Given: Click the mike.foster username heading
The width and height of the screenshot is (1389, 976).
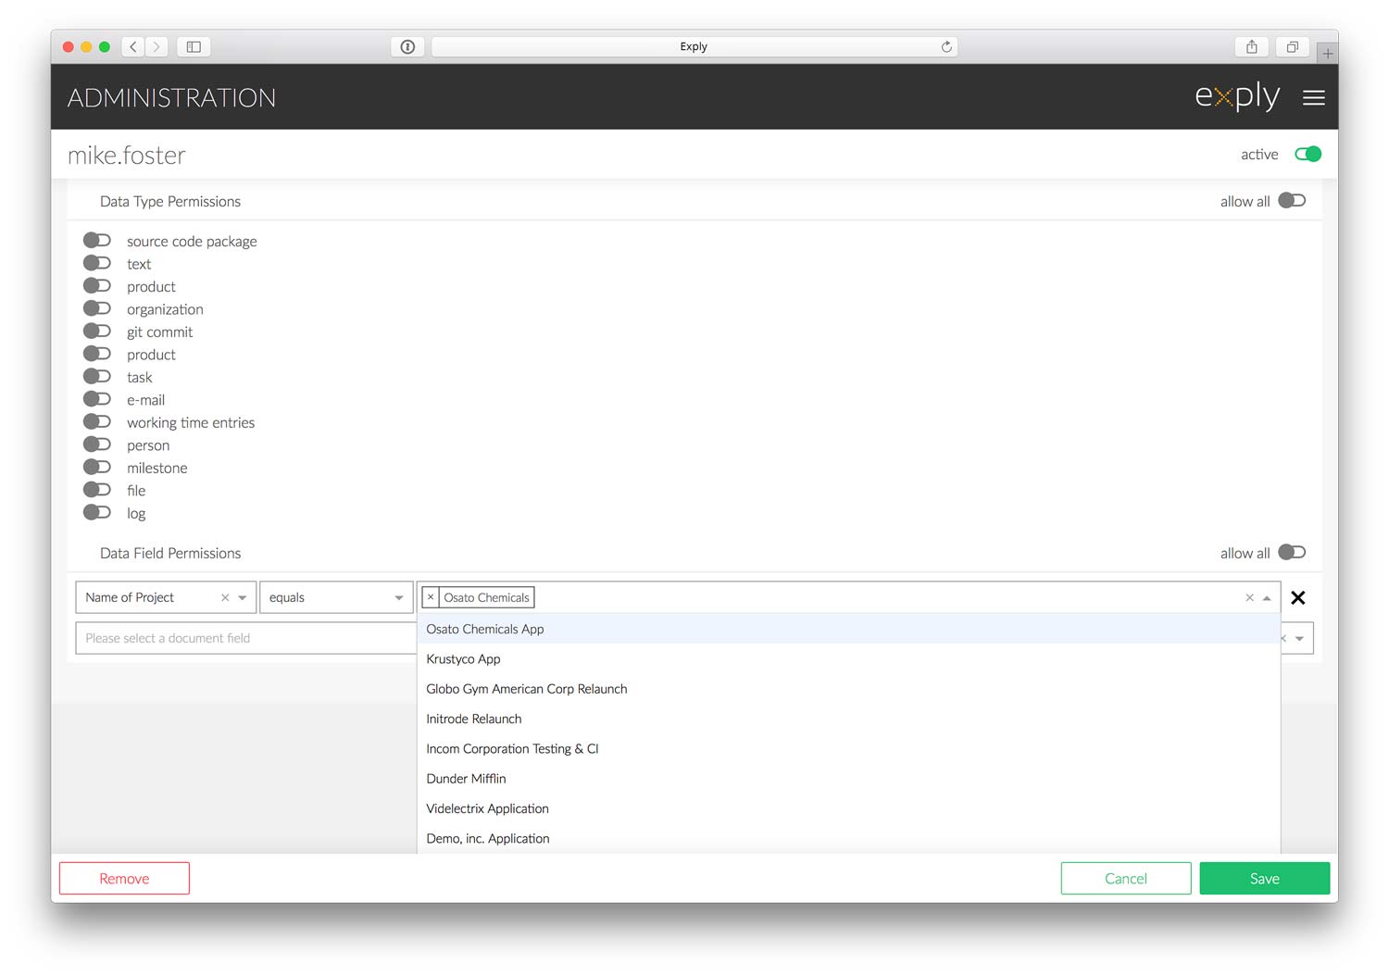Looking at the screenshot, I should click(127, 155).
